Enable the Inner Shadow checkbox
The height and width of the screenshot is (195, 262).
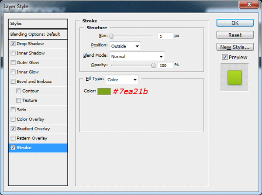pos(13,53)
